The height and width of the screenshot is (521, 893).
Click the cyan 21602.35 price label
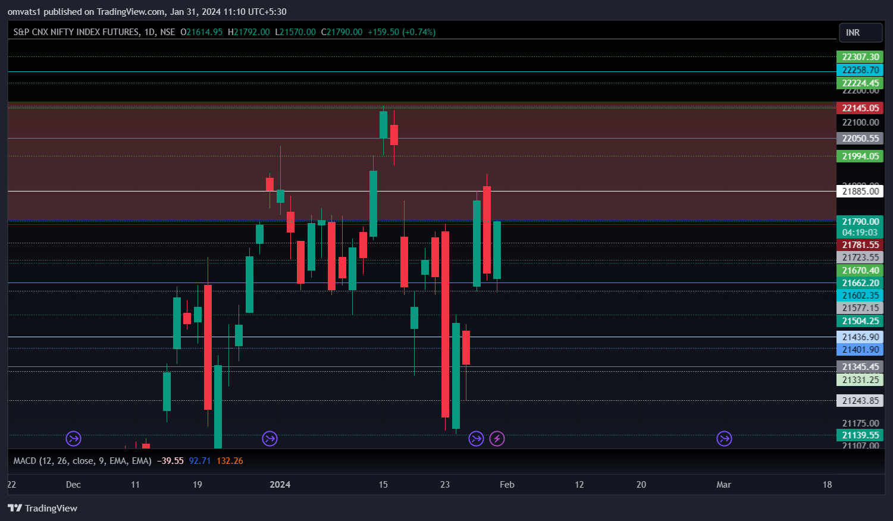(860, 296)
